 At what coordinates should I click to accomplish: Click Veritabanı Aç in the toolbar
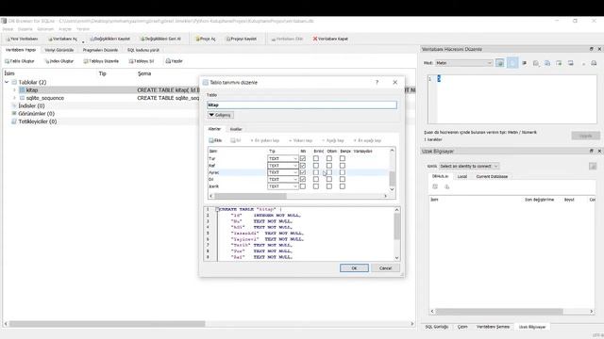coord(62,39)
